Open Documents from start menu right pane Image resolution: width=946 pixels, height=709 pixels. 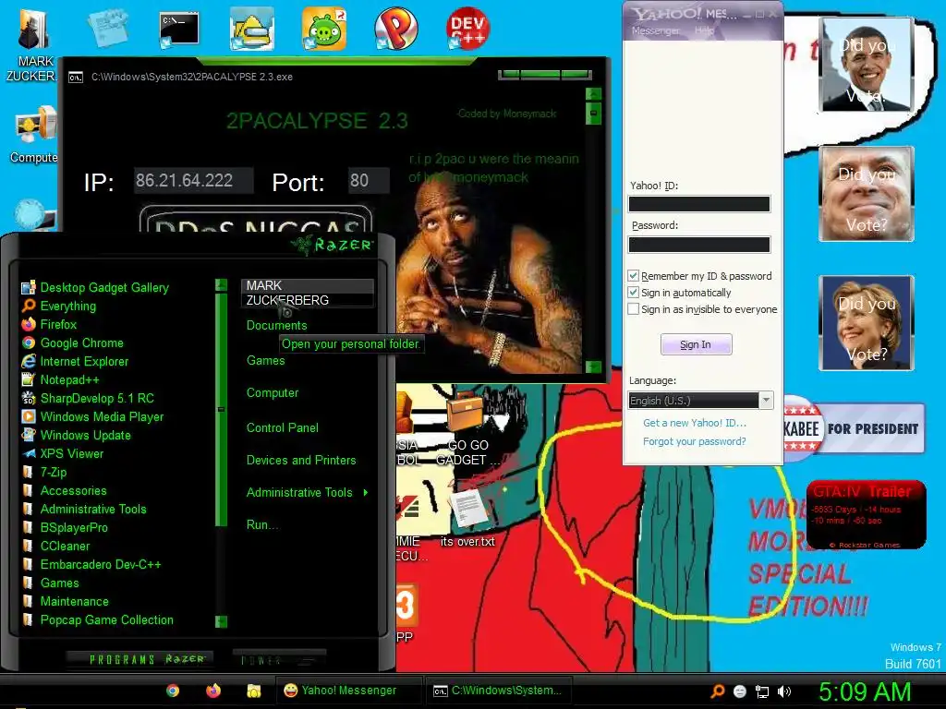[277, 326]
